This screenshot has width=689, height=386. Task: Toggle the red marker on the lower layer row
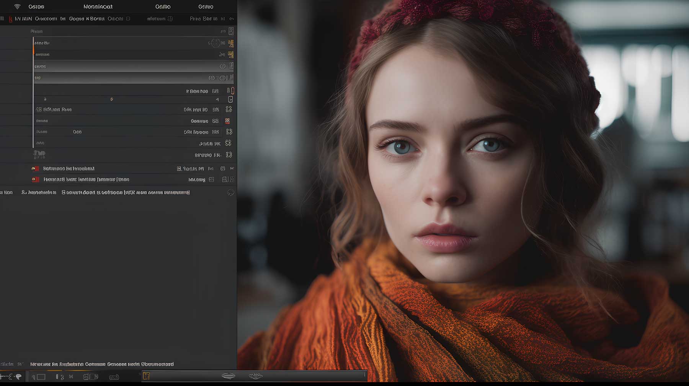click(x=35, y=179)
